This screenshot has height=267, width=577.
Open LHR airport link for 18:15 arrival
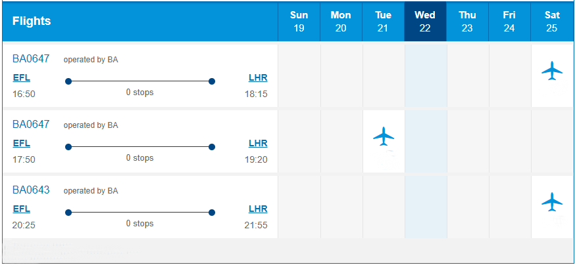(x=258, y=78)
